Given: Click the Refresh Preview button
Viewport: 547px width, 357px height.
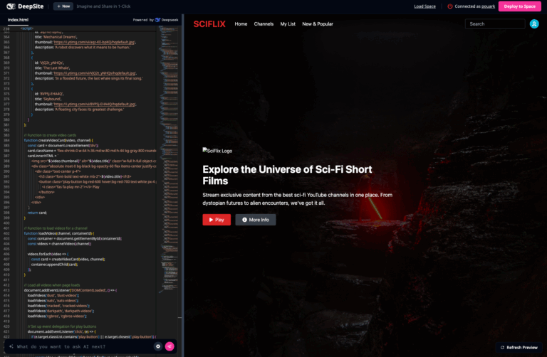Looking at the screenshot, I should click(519, 347).
